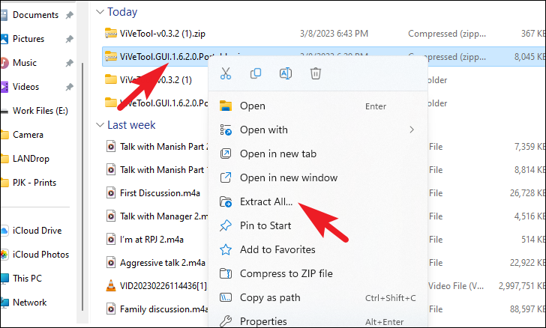Choose Open in new window
Image resolution: width=546 pixels, height=328 pixels.
(x=317, y=177)
